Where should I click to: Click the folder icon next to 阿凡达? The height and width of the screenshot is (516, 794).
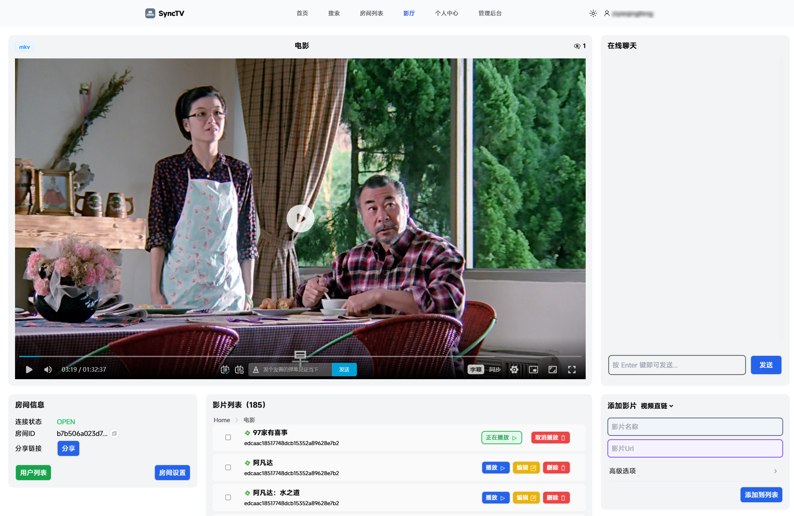pyautogui.click(x=248, y=463)
